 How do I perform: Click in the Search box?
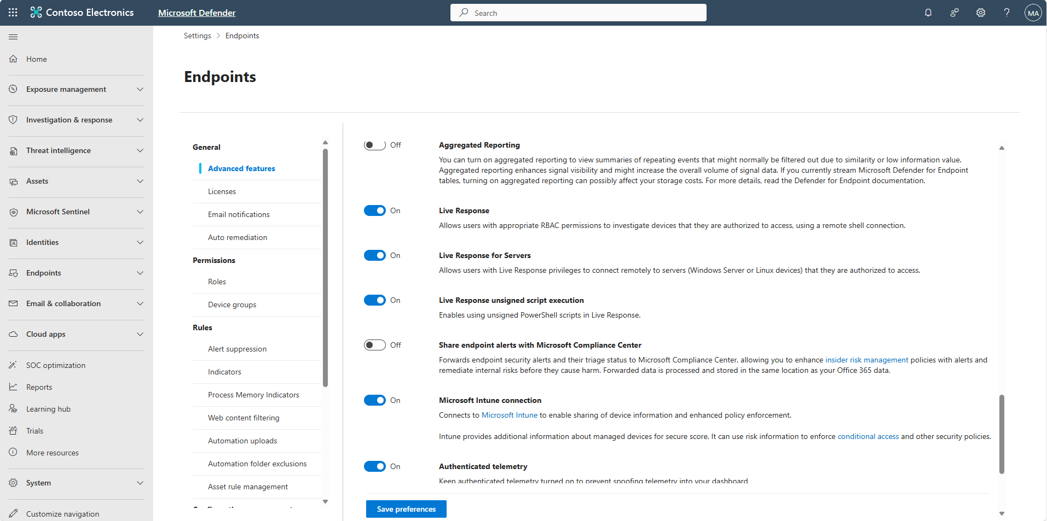(x=579, y=13)
